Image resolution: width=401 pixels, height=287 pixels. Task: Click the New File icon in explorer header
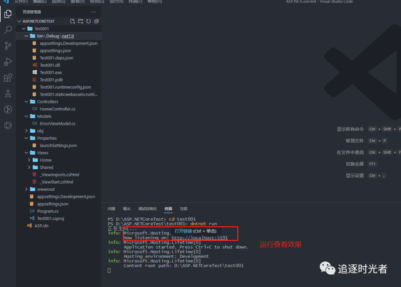[73, 21]
